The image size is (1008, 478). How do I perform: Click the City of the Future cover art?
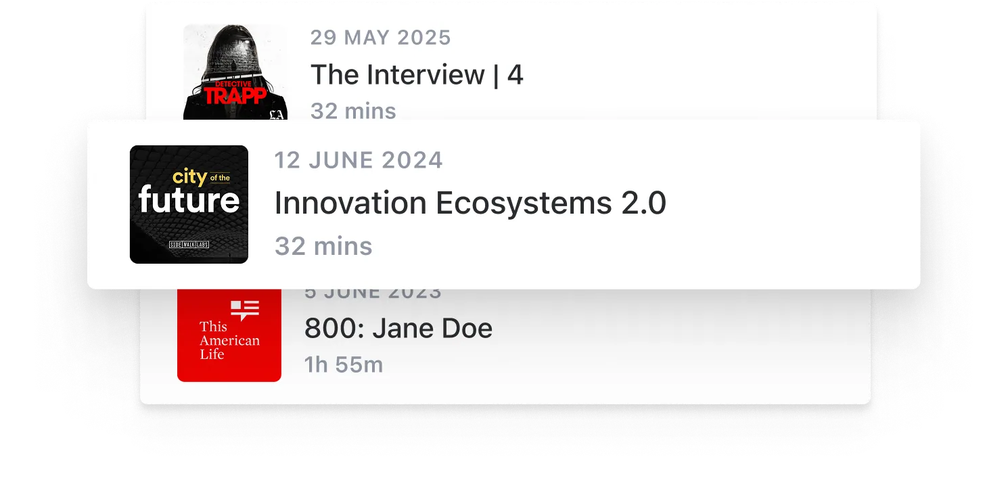tap(189, 204)
